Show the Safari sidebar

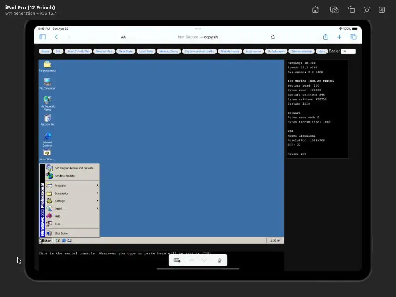pos(43,37)
